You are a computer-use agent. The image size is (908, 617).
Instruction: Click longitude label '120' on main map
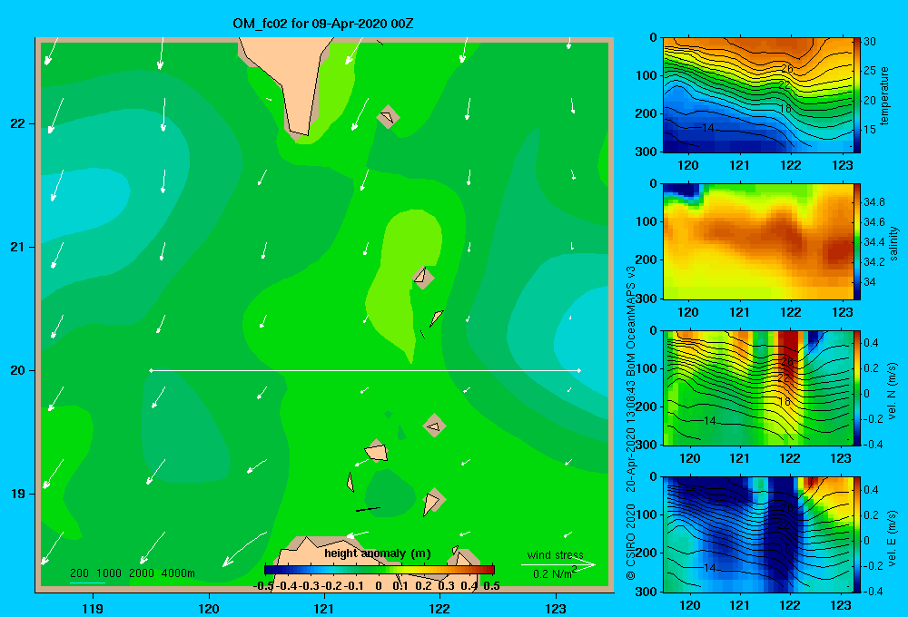click(209, 608)
